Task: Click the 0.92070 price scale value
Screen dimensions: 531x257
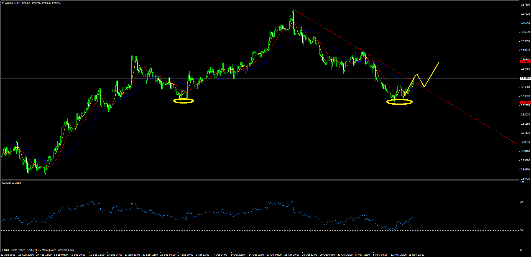Action: pos(525,115)
